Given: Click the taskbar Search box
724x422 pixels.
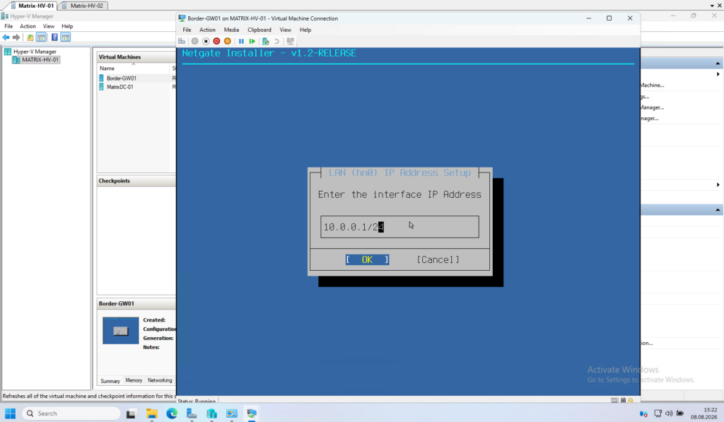Looking at the screenshot, I should tap(71, 414).
